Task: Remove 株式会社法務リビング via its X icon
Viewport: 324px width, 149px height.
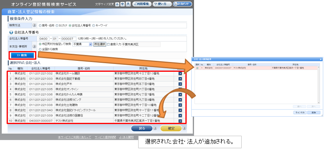Action: pyautogui.click(x=180, y=100)
